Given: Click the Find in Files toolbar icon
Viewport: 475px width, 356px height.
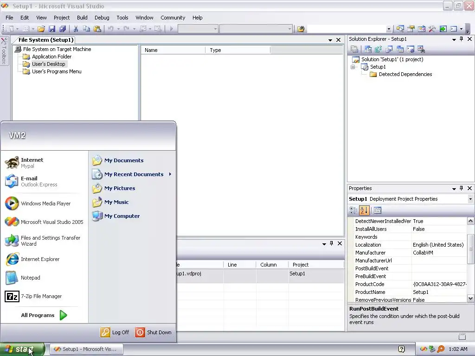Looking at the screenshot, I should 301,29.
